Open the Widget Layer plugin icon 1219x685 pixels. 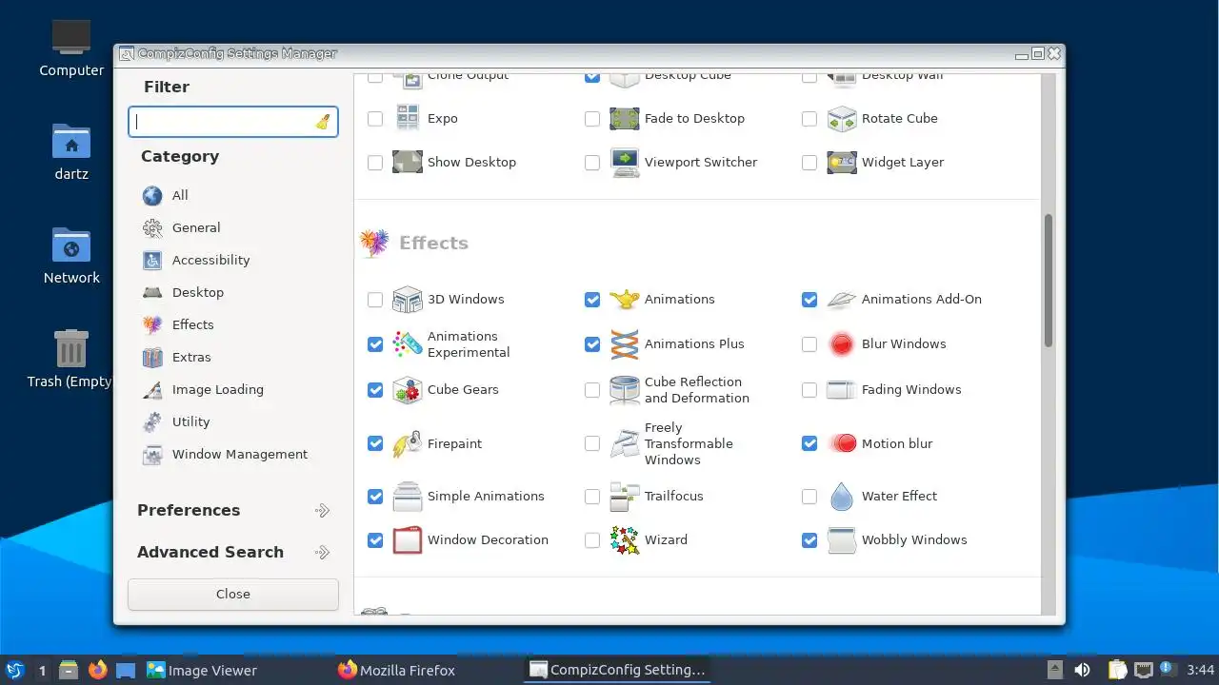tap(842, 163)
